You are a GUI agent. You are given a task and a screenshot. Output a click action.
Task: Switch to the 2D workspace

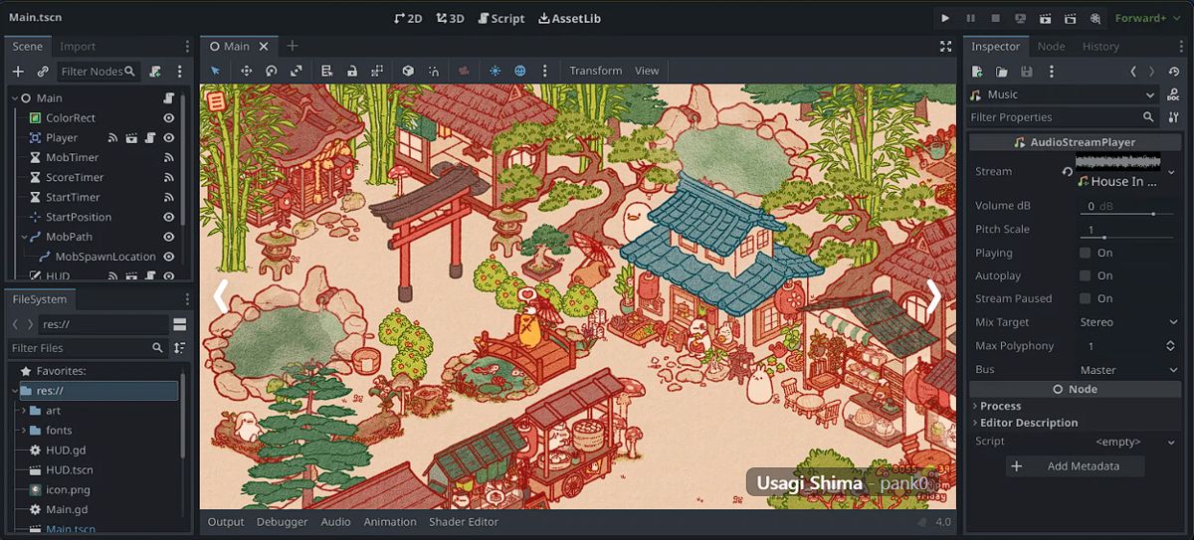click(x=408, y=18)
